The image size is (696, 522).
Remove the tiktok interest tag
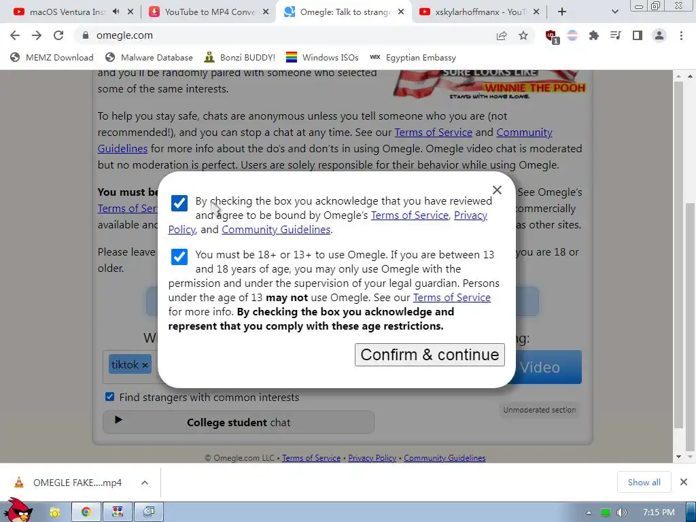coord(145,365)
